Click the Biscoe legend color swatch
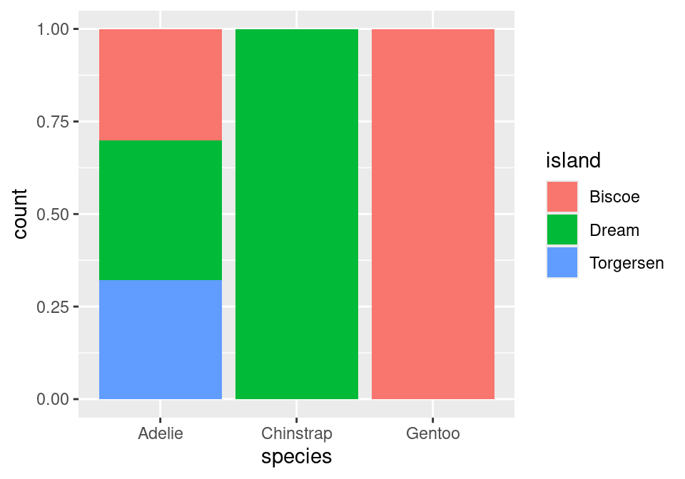 (x=562, y=197)
